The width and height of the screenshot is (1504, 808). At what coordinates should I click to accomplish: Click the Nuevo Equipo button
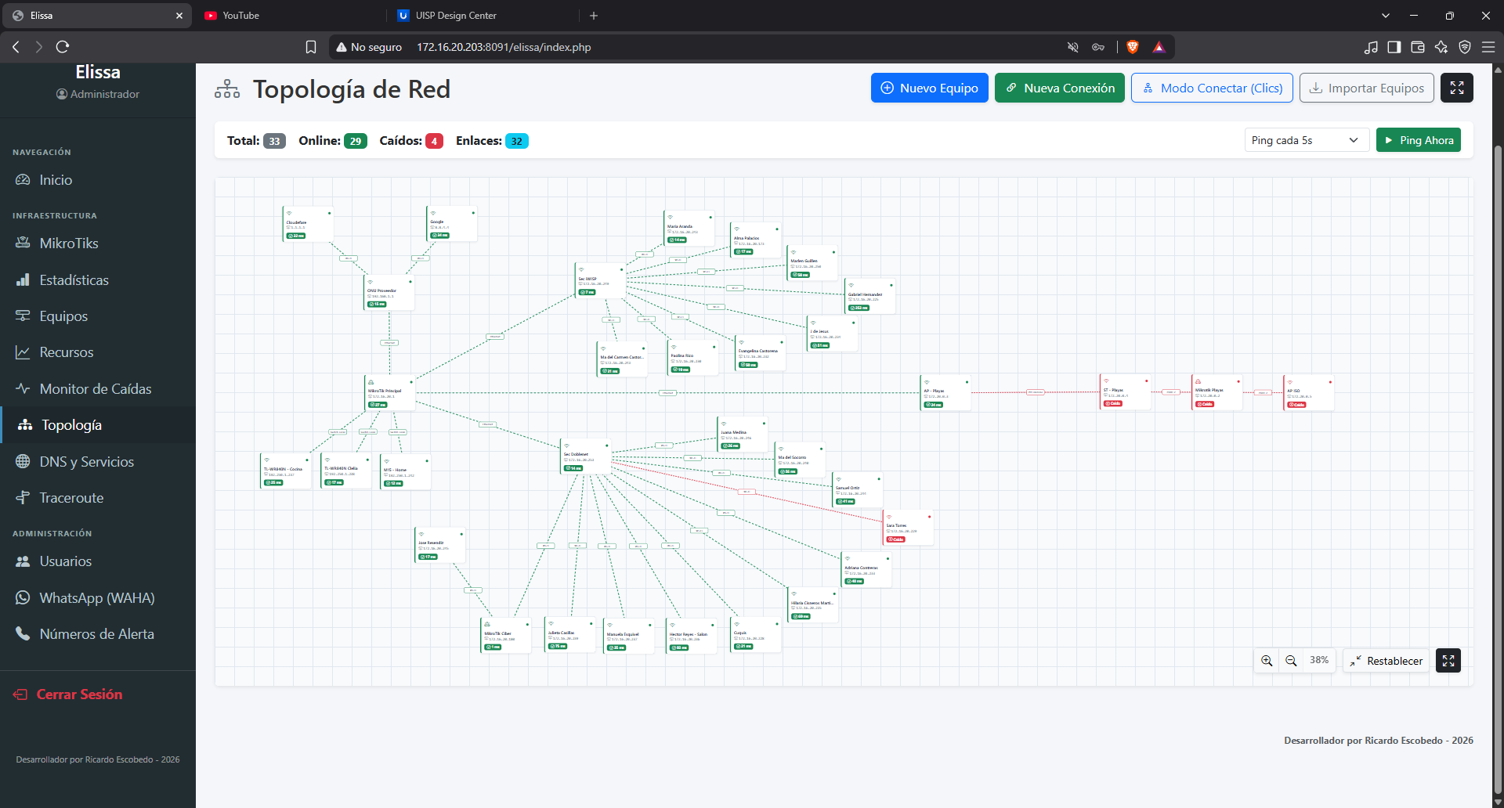point(929,88)
